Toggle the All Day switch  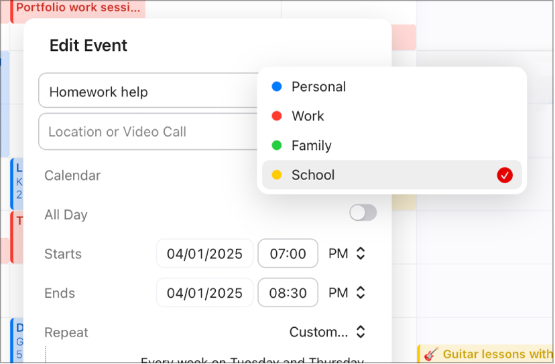[x=363, y=213]
